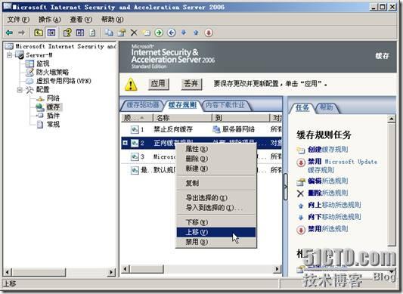Switch to the 帮助 tab in task pane
Viewport: 403px width, 294px height.
click(327, 107)
